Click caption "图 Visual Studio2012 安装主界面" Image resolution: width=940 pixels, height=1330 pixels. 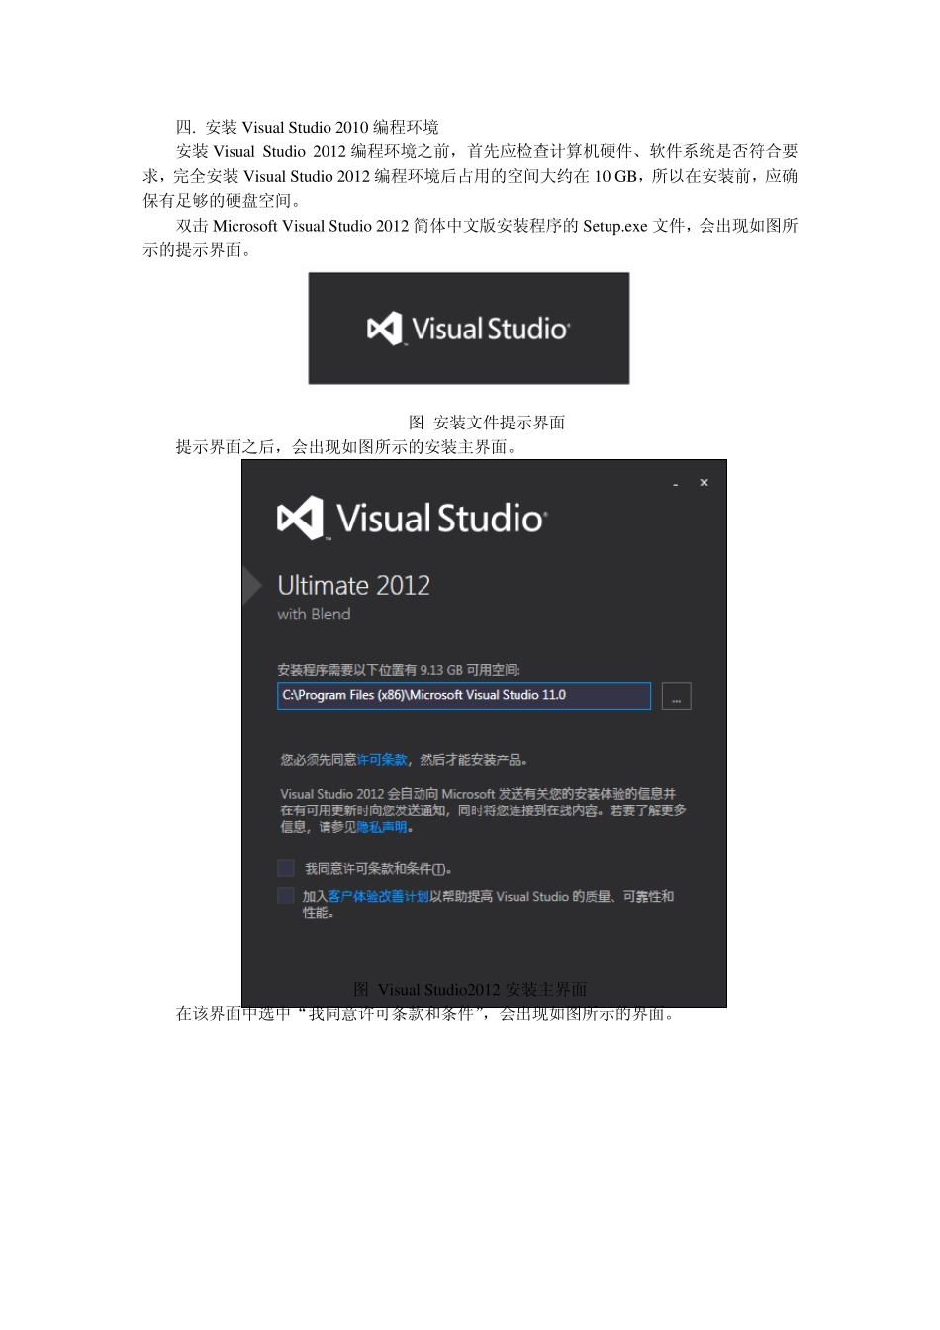pyautogui.click(x=471, y=989)
